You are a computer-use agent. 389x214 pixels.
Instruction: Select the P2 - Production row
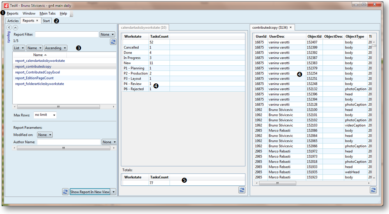pos(183,74)
